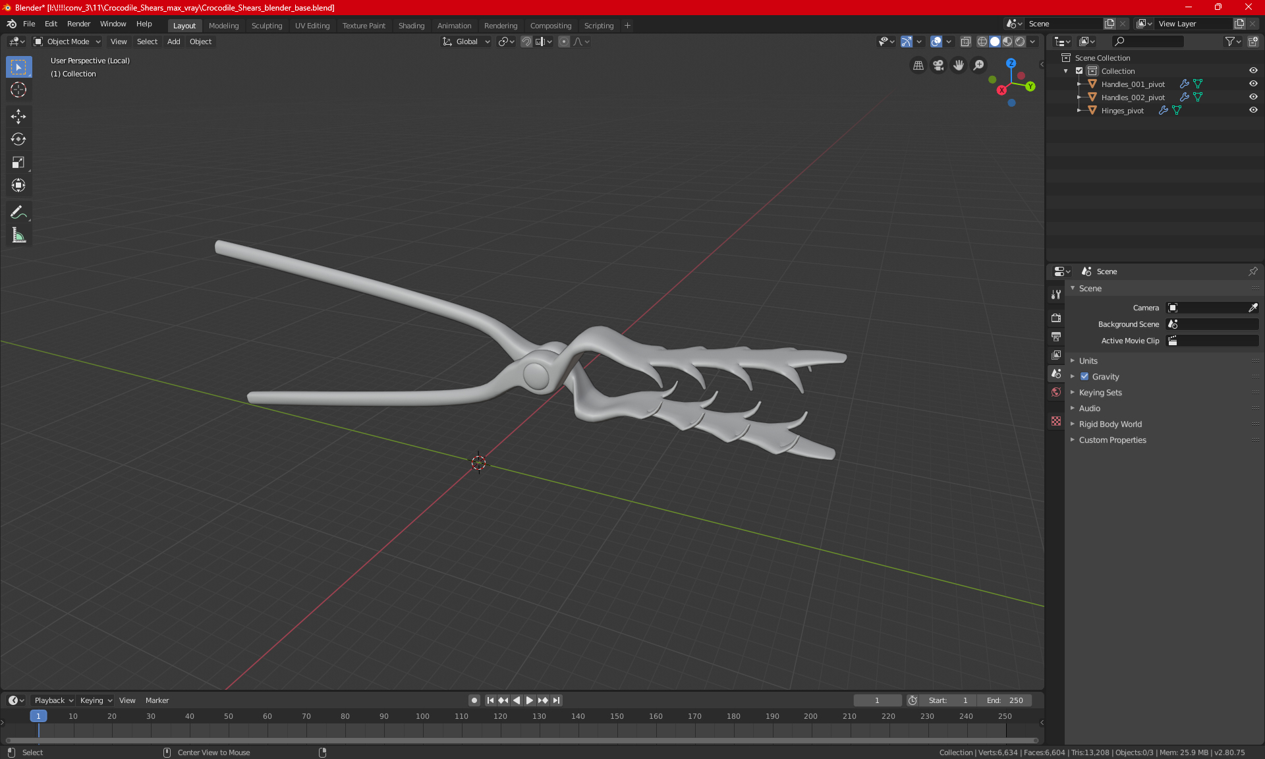Select the Scale tool

pyautogui.click(x=18, y=162)
